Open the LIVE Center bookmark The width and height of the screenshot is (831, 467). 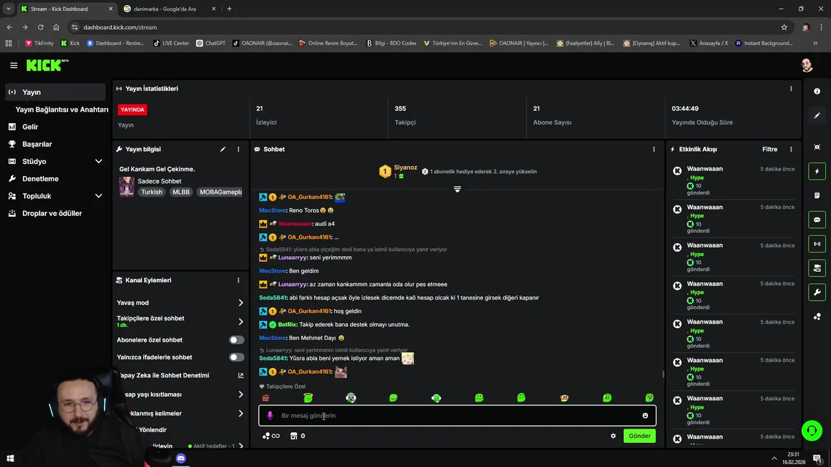pyautogui.click(x=171, y=43)
